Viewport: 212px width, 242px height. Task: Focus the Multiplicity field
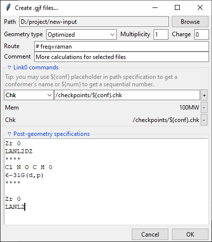pos(161,34)
